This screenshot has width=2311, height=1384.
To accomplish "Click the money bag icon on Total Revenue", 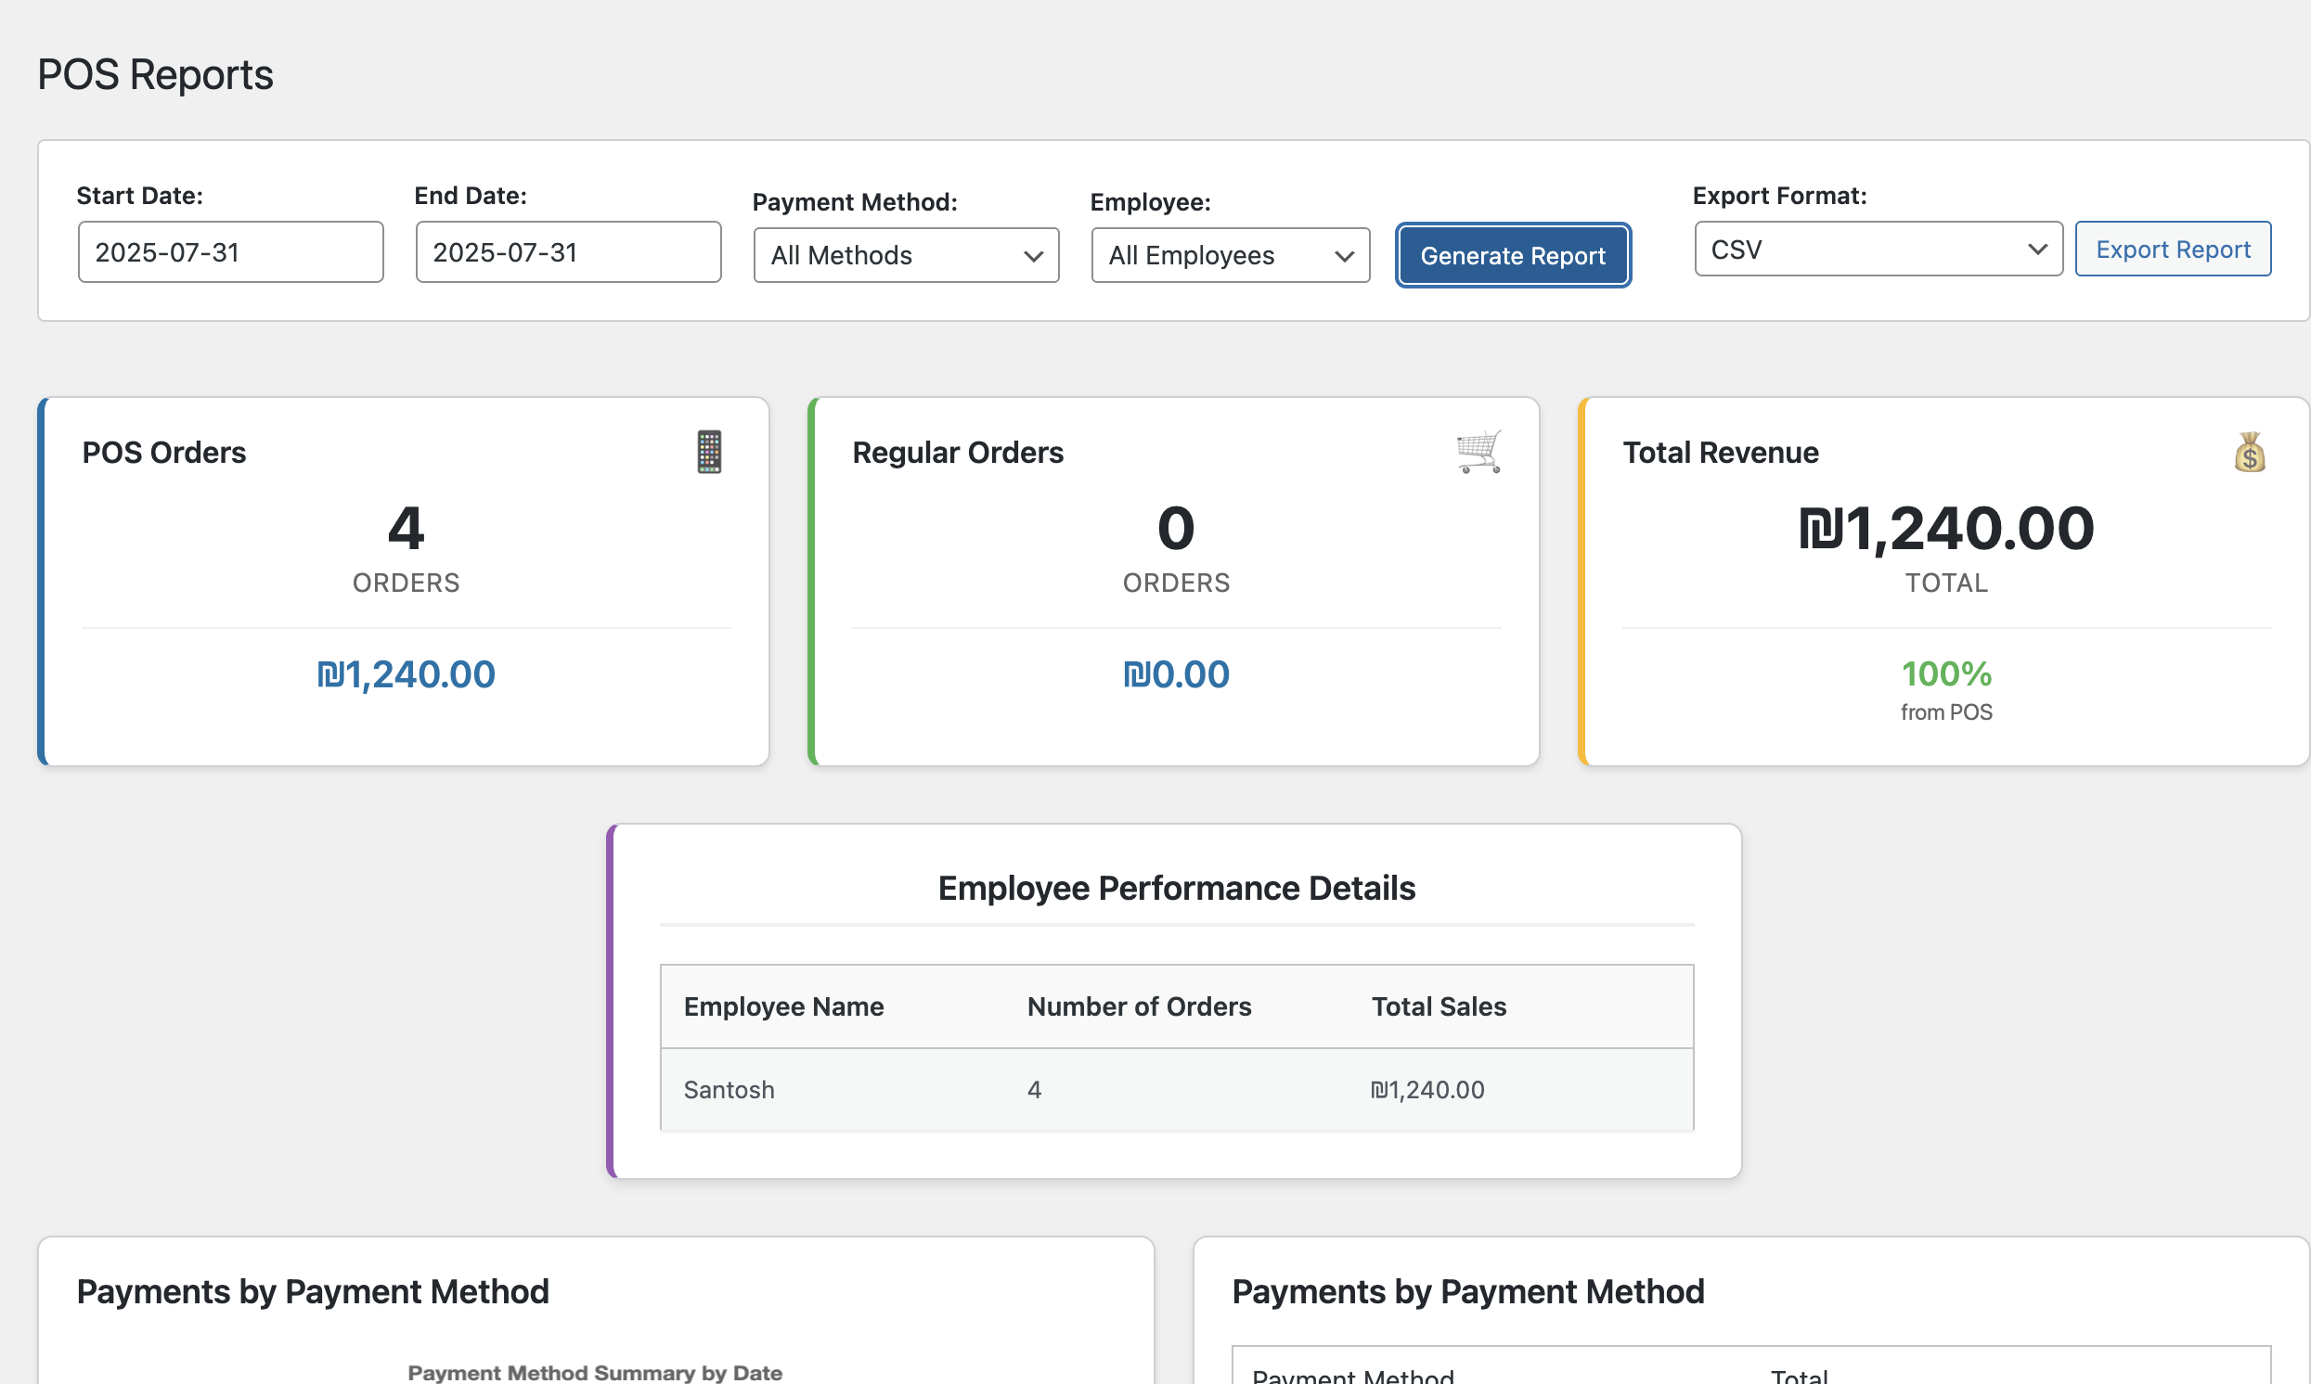I will [x=2249, y=453].
